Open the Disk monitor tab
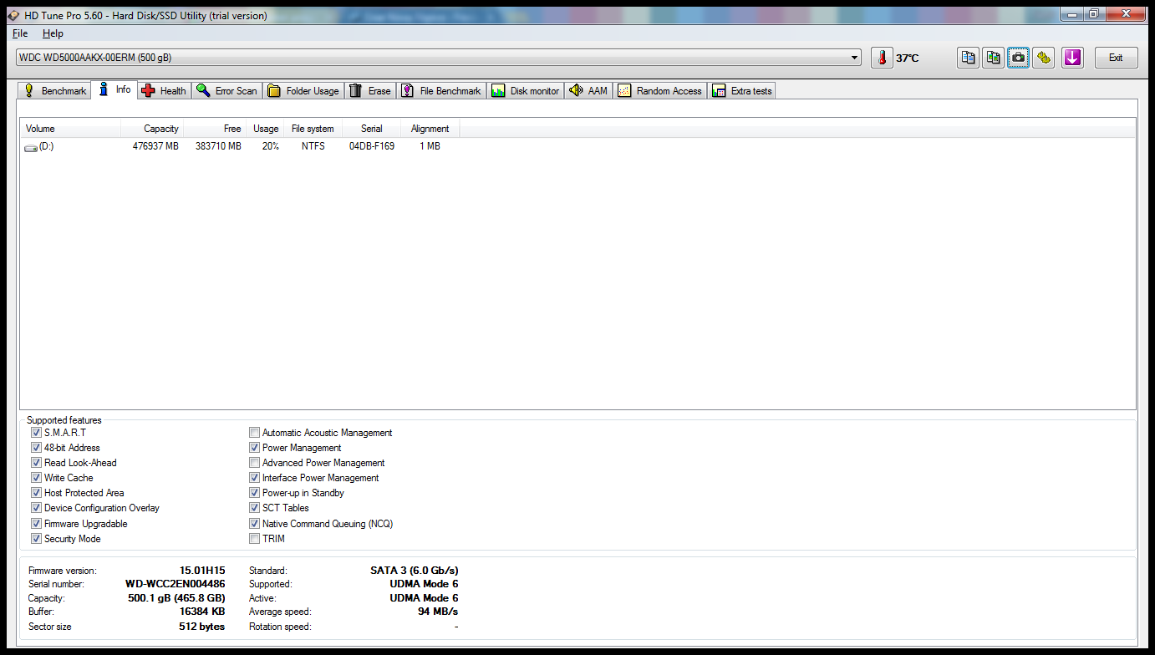1155x655 pixels. [526, 90]
